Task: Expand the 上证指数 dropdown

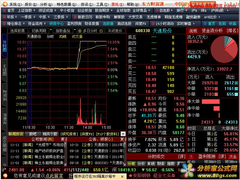Action: click(x=34, y=10)
